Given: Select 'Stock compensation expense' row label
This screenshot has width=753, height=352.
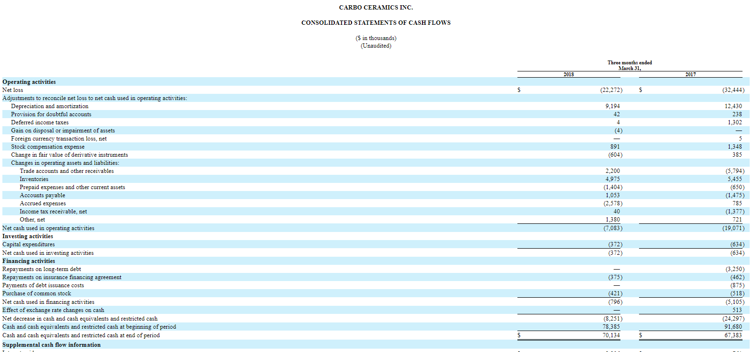Looking at the screenshot, I should [x=48, y=147].
